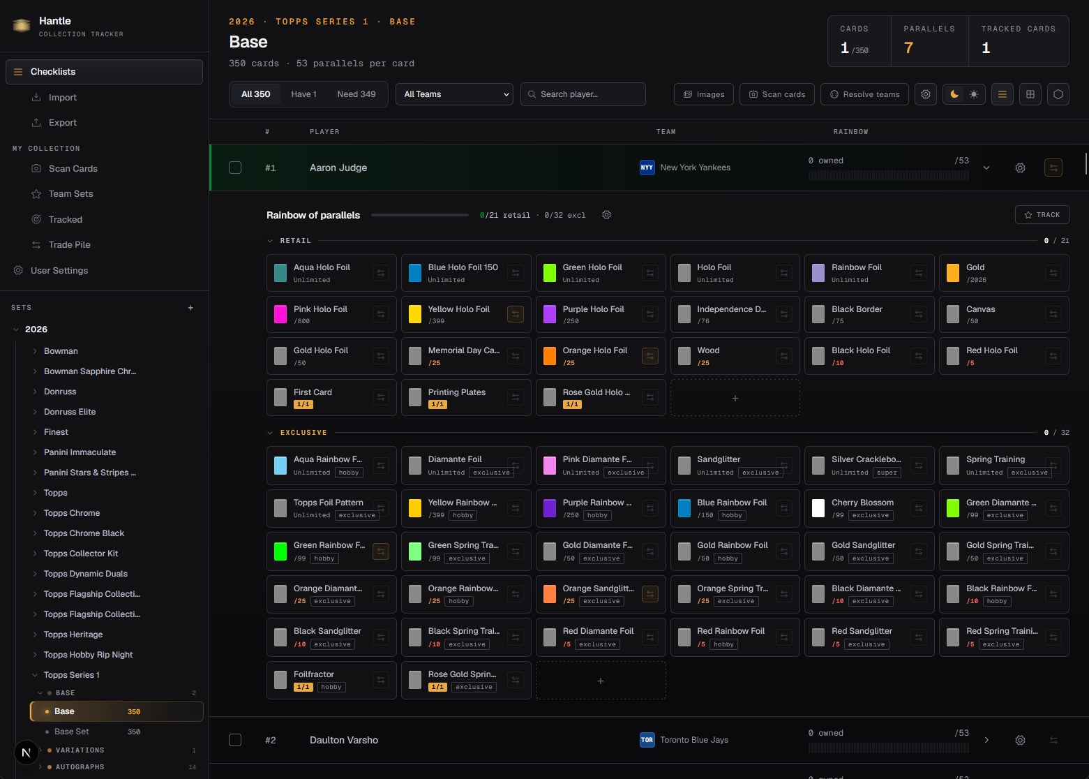Open the Printing Plates parallel card
Viewport: 1089px width, 779px height.
[466, 398]
